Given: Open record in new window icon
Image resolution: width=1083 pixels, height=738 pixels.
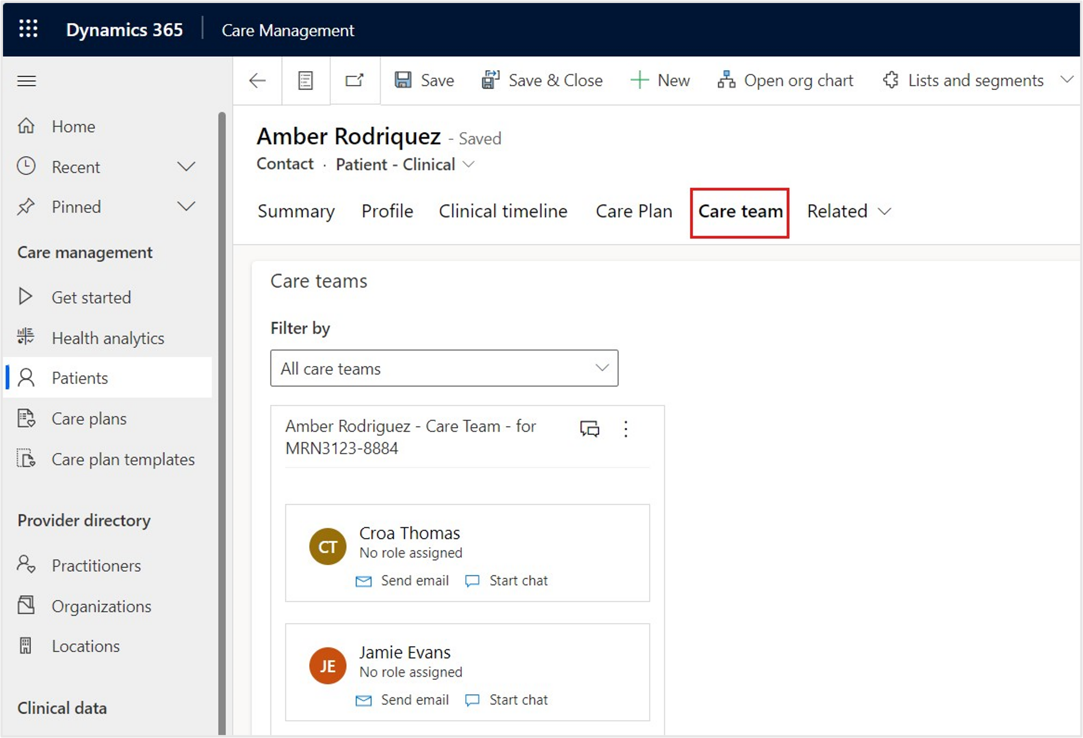Looking at the screenshot, I should pyautogui.click(x=355, y=80).
